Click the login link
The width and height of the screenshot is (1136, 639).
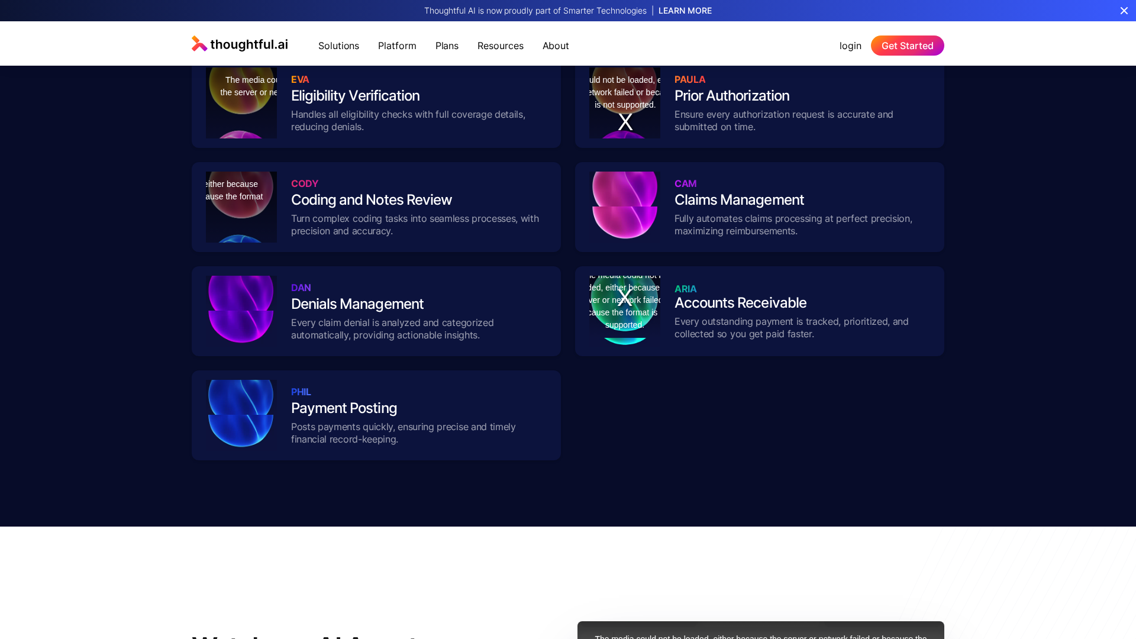click(850, 46)
